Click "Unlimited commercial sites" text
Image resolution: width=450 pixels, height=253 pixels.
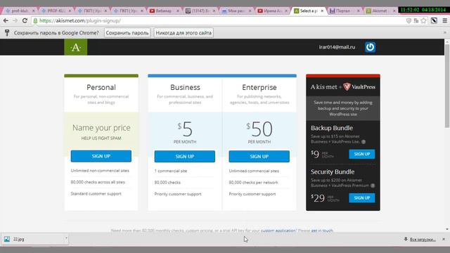[x=254, y=171]
